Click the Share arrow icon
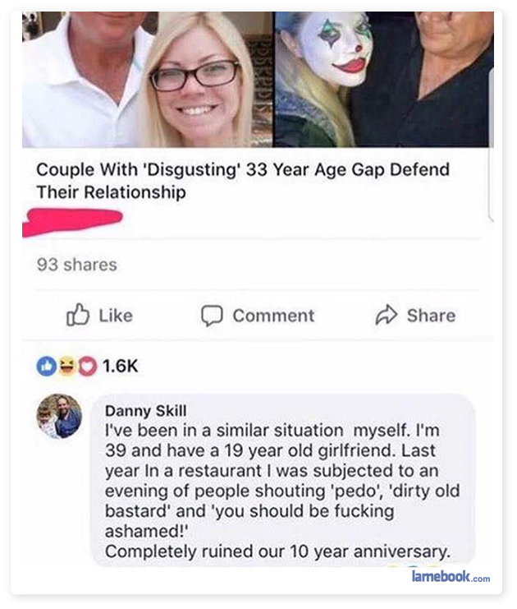Image resolution: width=517 pixels, height=609 pixels. tap(387, 315)
